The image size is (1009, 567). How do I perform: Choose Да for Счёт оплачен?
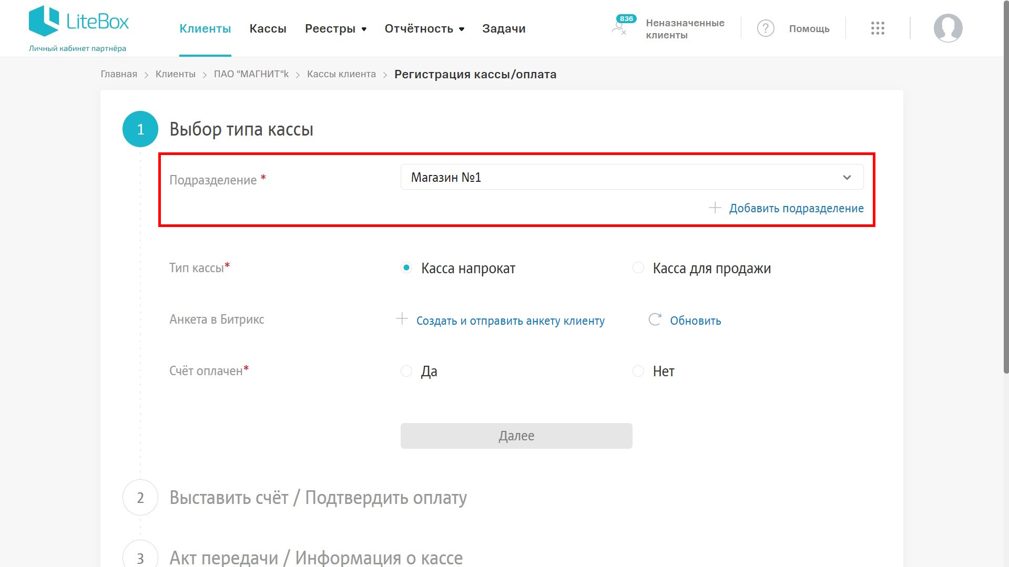point(406,371)
